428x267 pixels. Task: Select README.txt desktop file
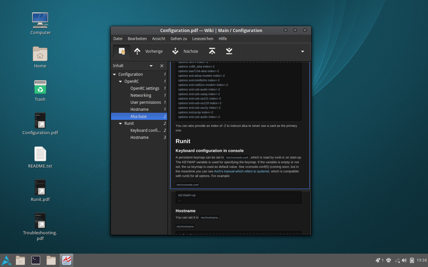40,157
